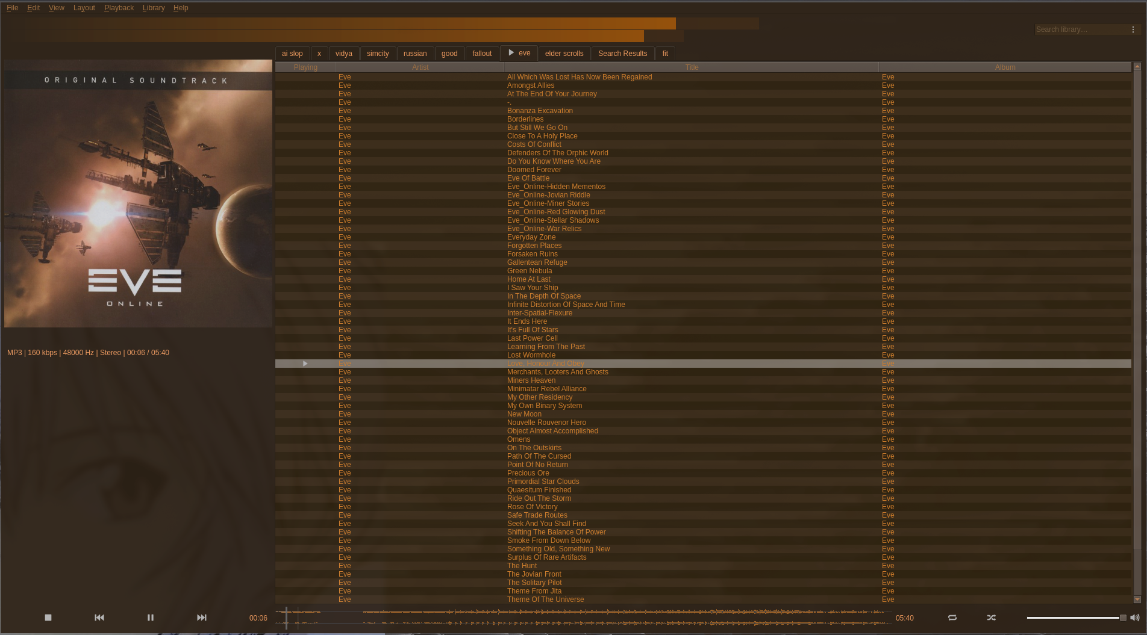Select track 'Amongst Allies'
The width and height of the screenshot is (1147, 635).
(531, 85)
